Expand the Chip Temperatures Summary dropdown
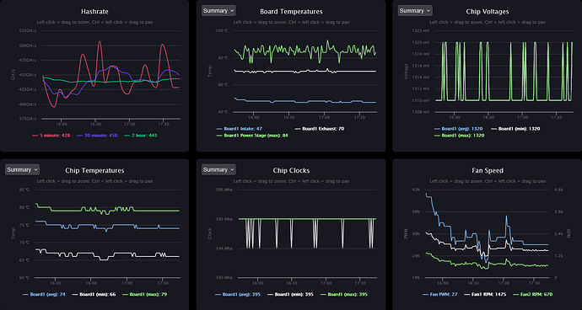 pyautogui.click(x=22, y=170)
